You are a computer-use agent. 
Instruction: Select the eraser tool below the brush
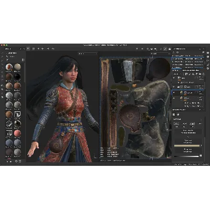coord(2,57)
